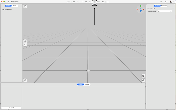Open the Custom Button dropdown
This screenshot has width=176, height=110.
(x=165, y=11)
